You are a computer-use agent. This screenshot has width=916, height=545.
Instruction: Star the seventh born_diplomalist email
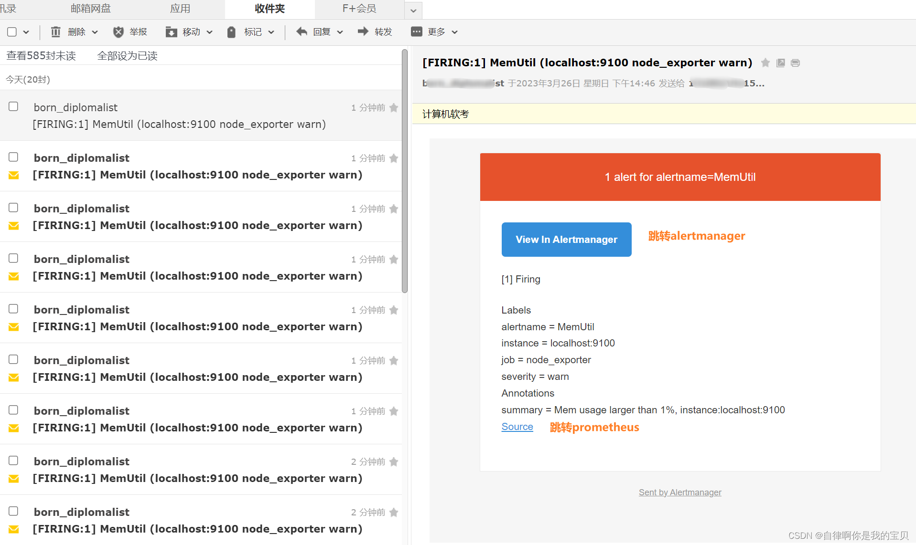394,411
